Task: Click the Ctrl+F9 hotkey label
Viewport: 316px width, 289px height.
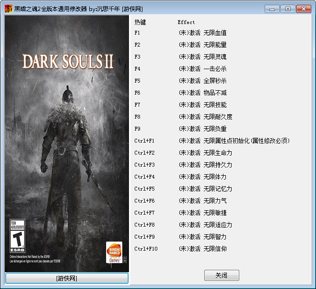Action: [144, 237]
